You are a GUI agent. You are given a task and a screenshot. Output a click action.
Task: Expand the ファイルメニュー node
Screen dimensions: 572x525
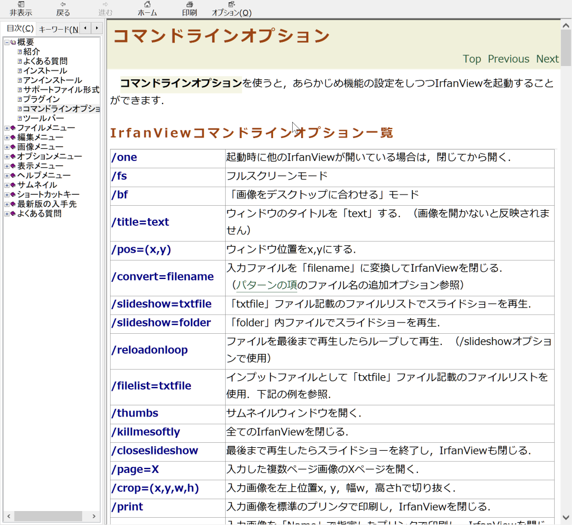point(7,128)
